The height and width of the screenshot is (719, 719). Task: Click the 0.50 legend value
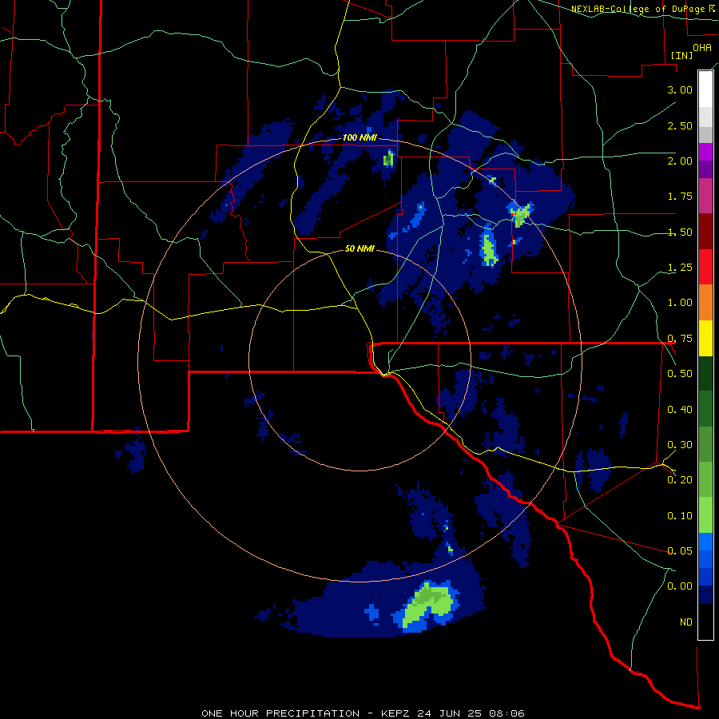click(680, 374)
